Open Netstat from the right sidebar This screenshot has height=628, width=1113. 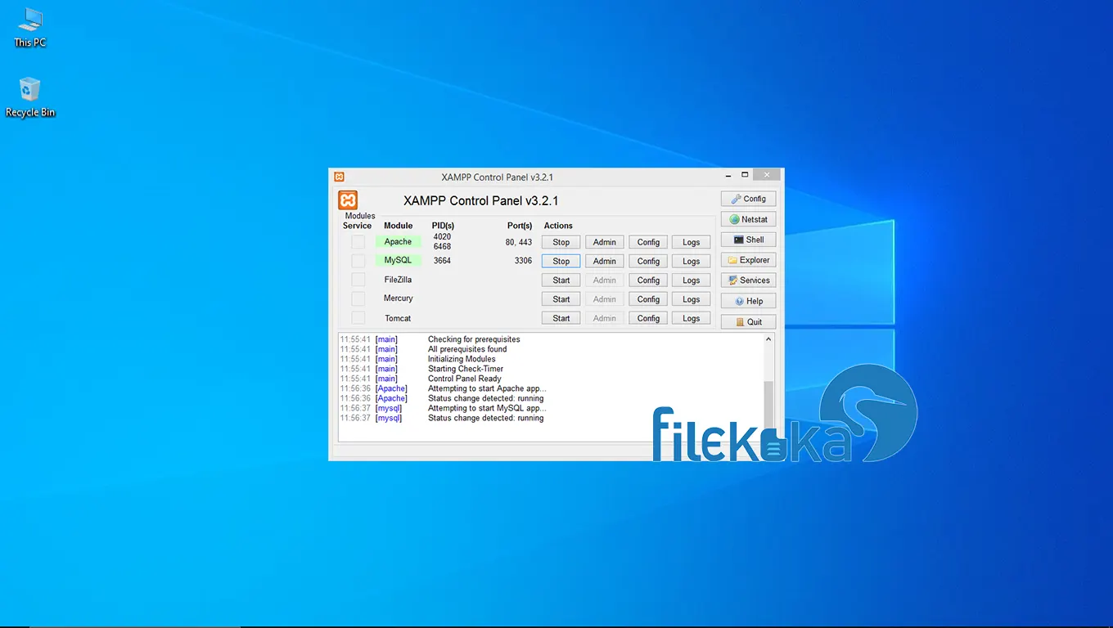click(748, 219)
